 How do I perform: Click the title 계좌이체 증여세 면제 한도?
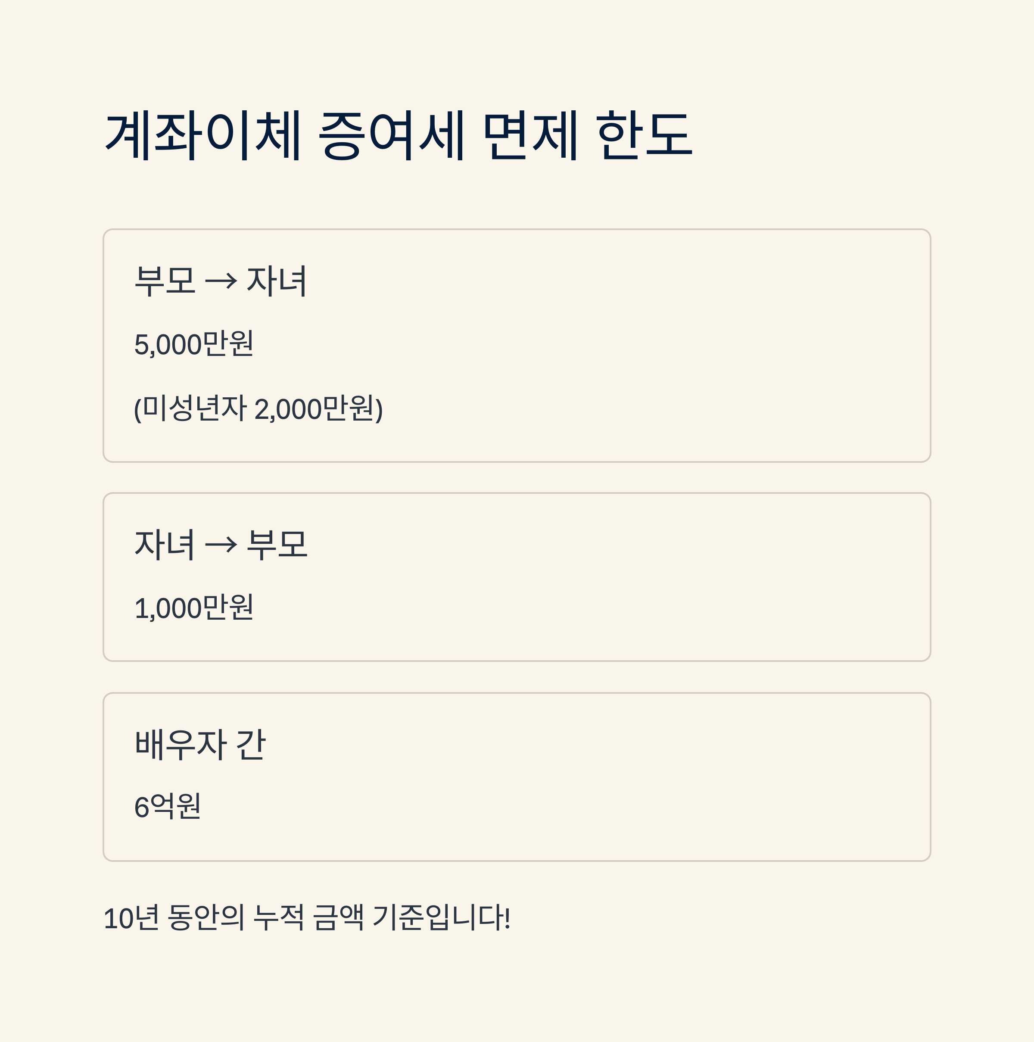pyautogui.click(x=399, y=135)
